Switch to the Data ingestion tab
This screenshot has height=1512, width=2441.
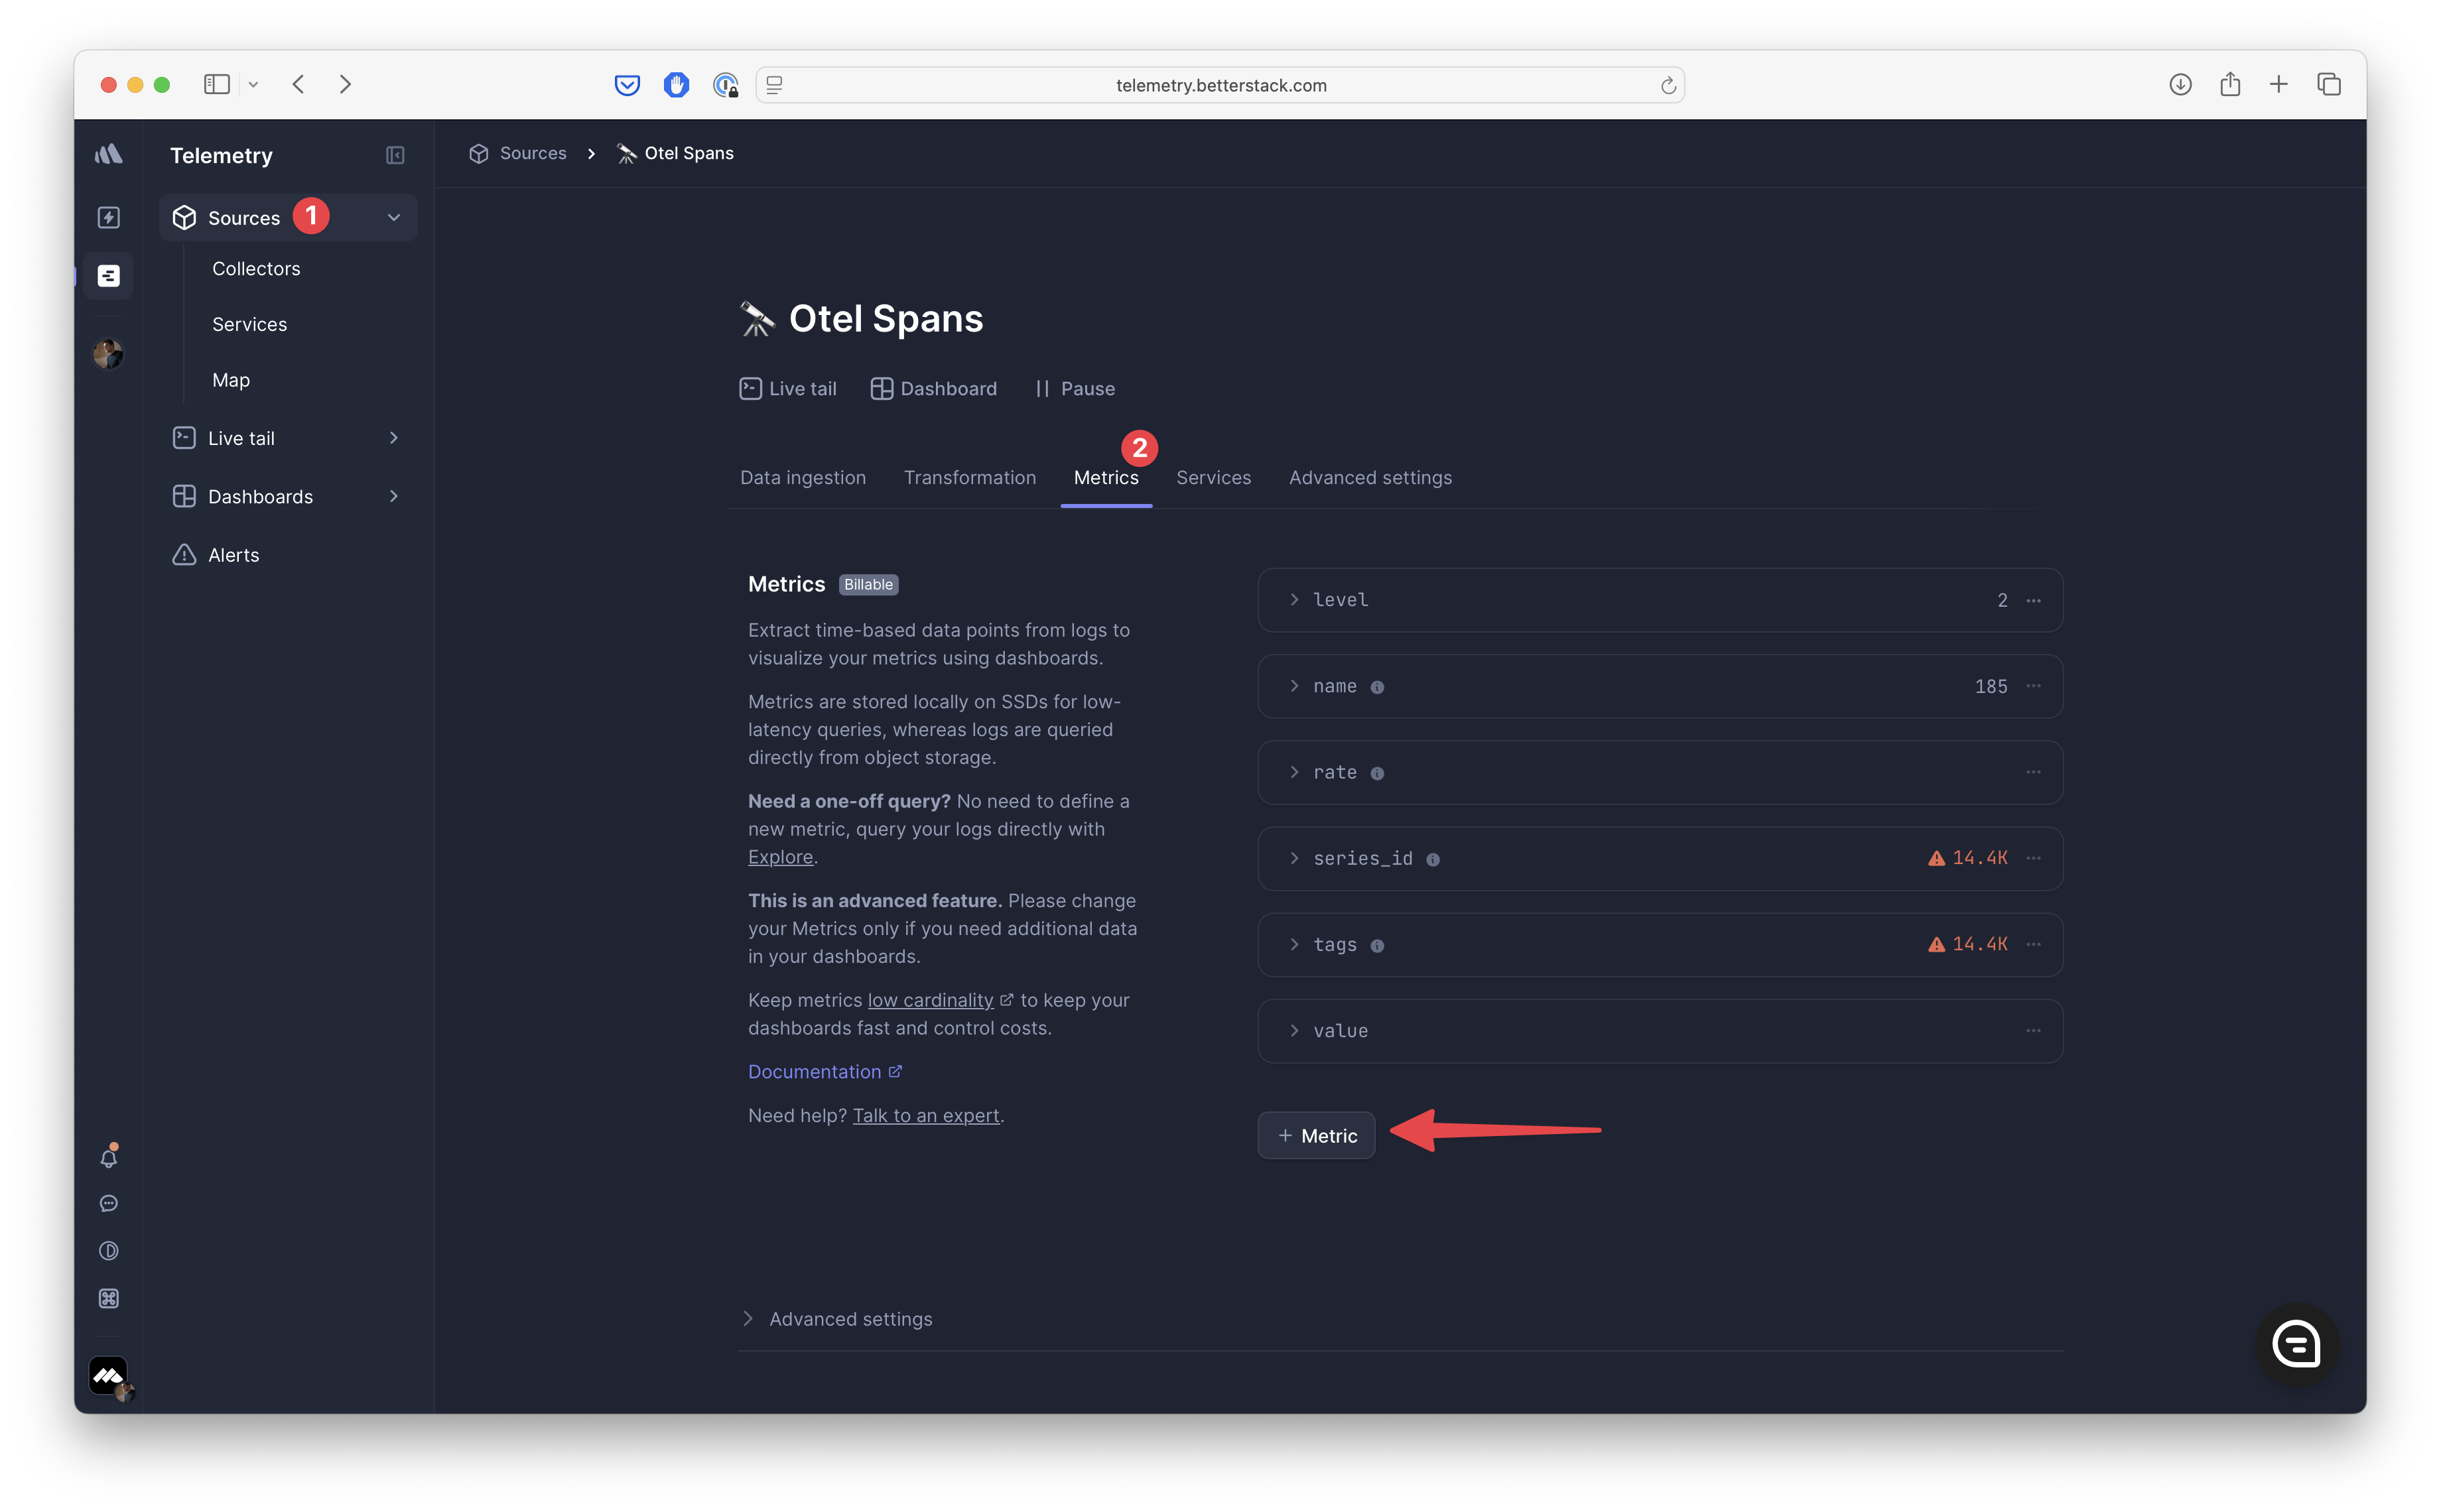point(803,478)
